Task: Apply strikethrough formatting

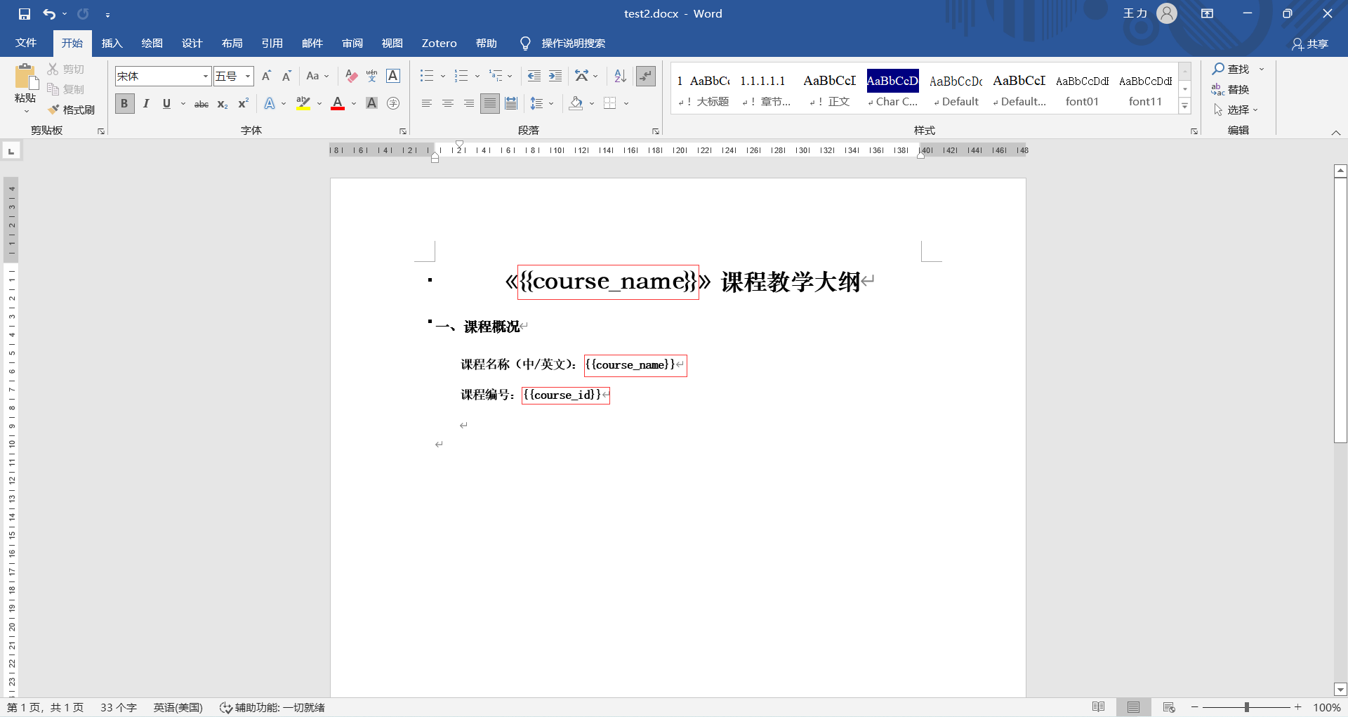Action: pos(201,104)
